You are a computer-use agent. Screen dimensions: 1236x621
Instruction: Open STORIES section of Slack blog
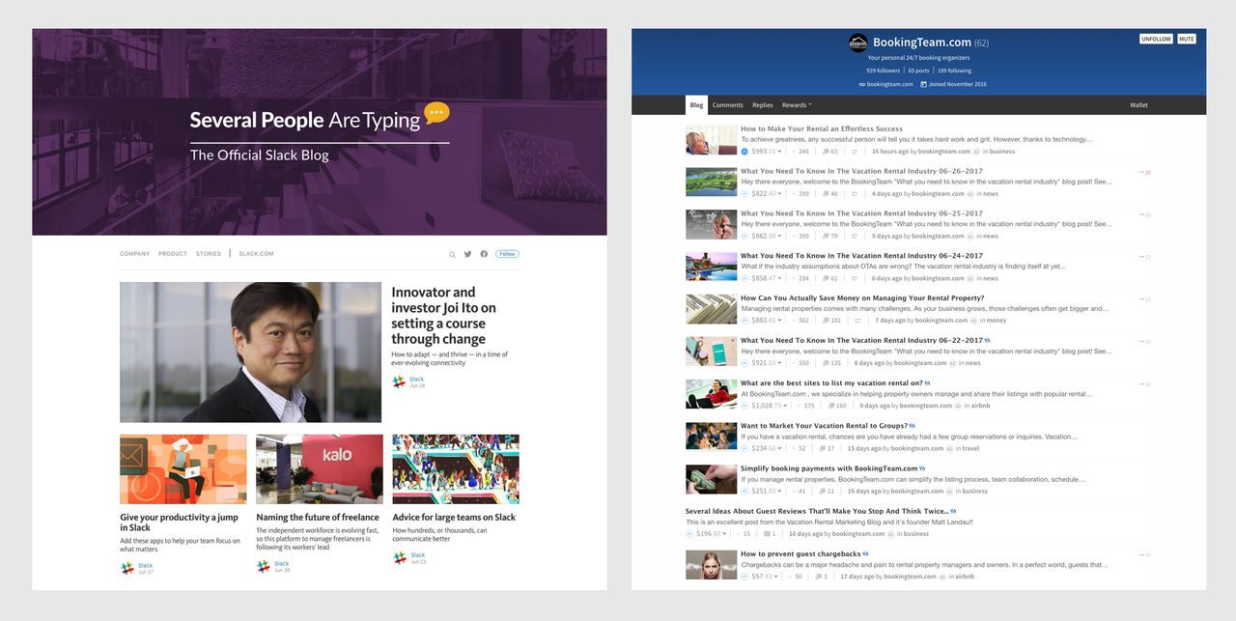tap(209, 254)
